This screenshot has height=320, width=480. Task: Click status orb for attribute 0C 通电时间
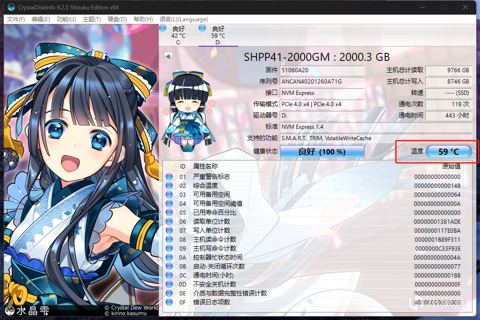169,275
